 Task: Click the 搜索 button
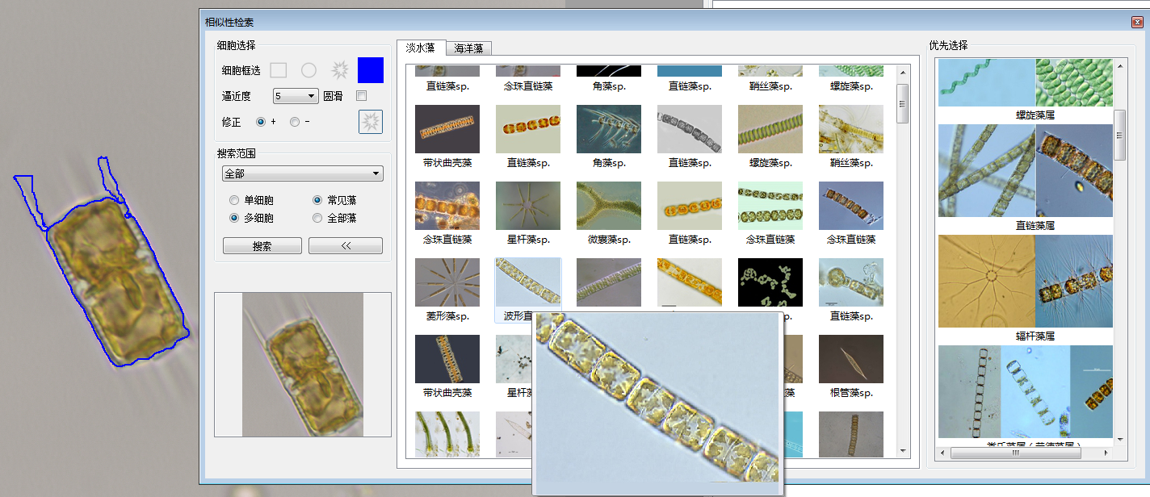[x=262, y=246]
